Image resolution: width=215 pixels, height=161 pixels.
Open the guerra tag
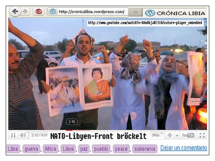pyautogui.click(x=31, y=149)
